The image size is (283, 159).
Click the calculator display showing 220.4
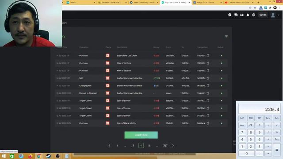coord(260,109)
